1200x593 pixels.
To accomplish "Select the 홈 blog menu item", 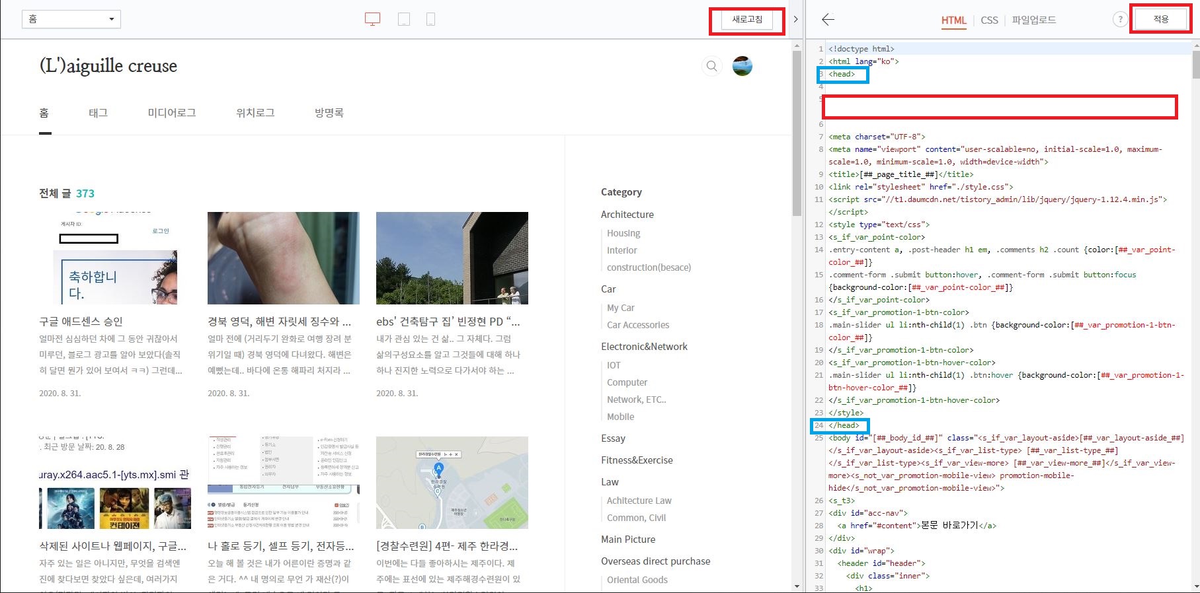I will point(44,113).
